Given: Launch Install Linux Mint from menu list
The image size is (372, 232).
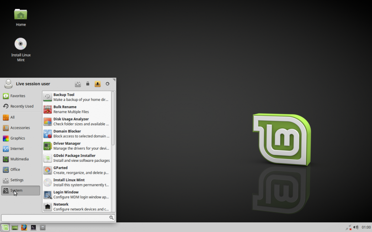Looking at the screenshot, I should (77, 183).
